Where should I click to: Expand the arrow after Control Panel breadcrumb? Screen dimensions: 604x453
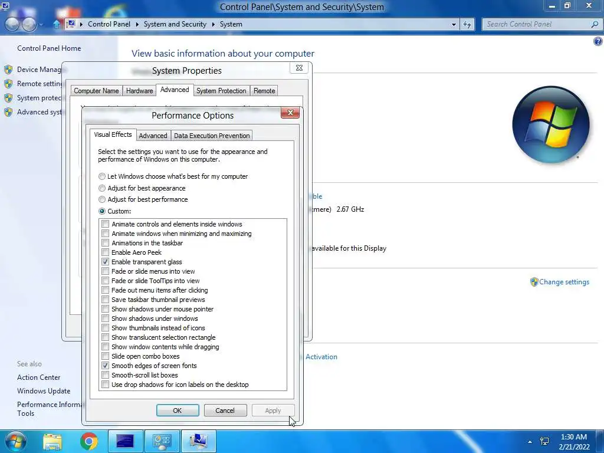(137, 24)
